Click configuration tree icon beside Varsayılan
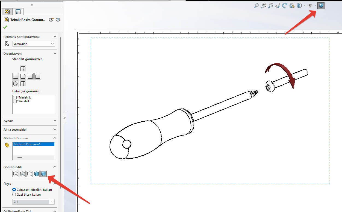The image size is (342, 212). coord(7,44)
